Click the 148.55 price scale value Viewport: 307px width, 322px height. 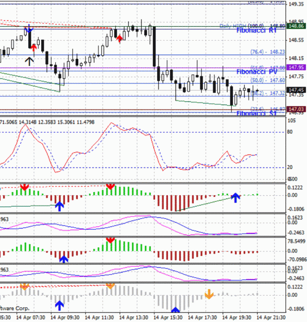[296, 40]
